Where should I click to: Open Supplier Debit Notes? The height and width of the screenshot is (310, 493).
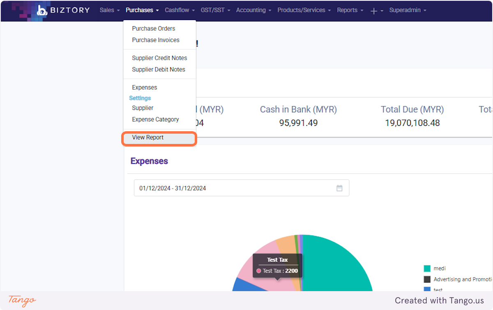(159, 69)
